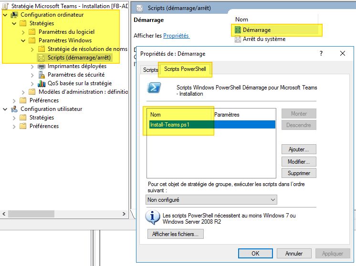356x266 pixels.
Task: Click the help question mark in the dialog title
Action: [321, 53]
